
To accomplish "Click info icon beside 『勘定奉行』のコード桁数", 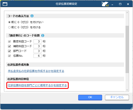I will pos(43,35).
